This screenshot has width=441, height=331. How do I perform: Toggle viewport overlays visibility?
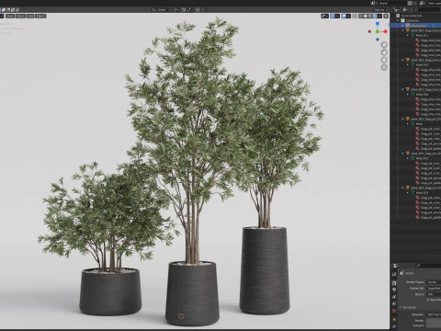(344, 16)
